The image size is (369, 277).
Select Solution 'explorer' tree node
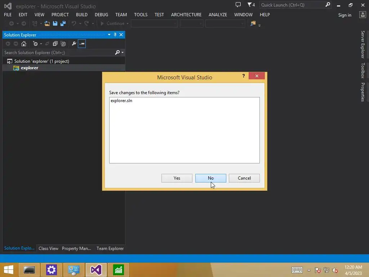pyautogui.click(x=42, y=61)
